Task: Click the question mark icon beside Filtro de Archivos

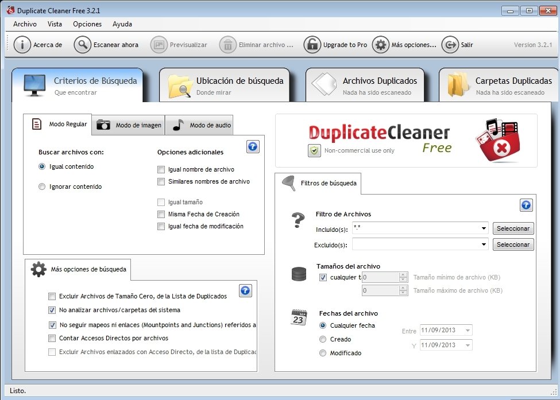Action: (298, 220)
